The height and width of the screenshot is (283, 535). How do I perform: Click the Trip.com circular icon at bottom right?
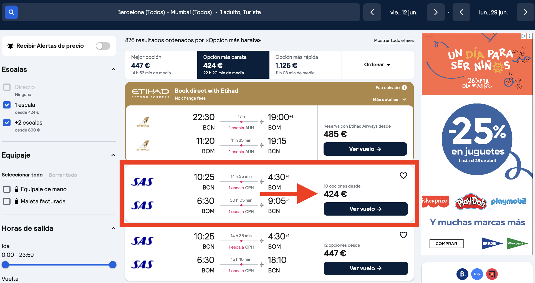coord(477,274)
